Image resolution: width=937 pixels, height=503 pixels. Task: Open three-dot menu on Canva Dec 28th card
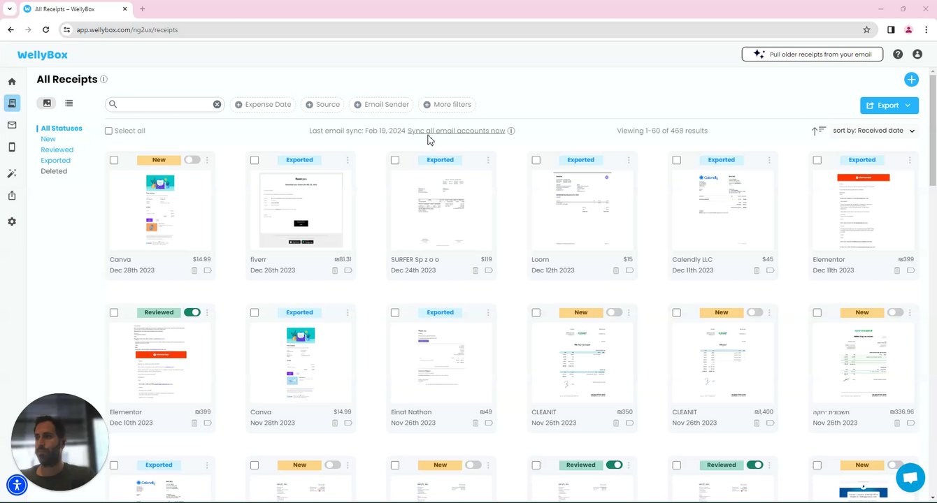pos(207,160)
